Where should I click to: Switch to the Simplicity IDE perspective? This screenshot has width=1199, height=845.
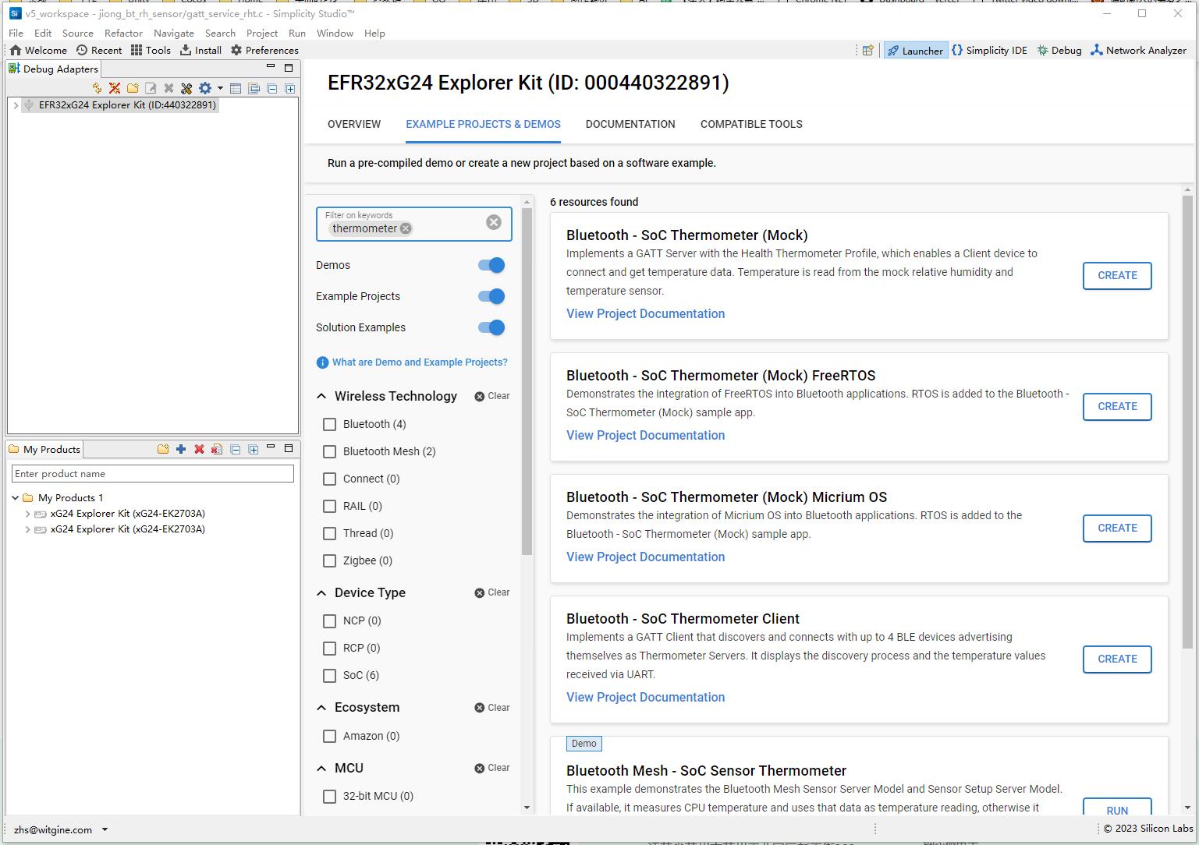[x=989, y=50]
